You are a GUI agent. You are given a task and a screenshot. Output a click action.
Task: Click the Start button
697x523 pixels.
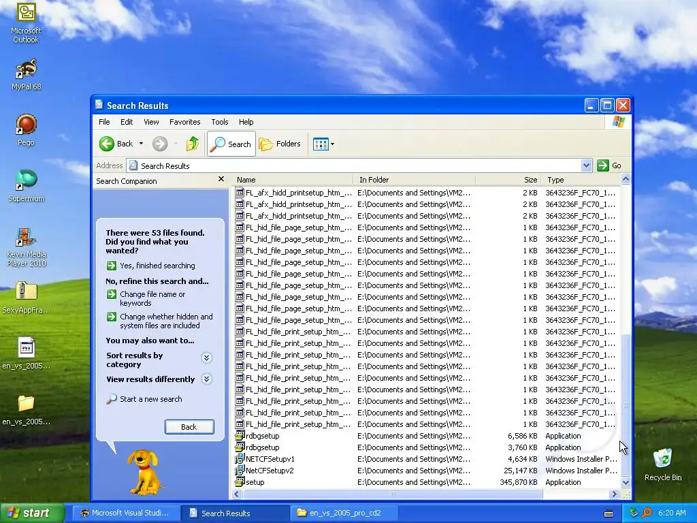click(x=31, y=513)
